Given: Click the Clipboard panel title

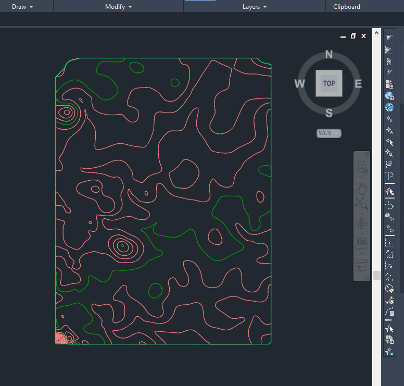Looking at the screenshot, I should (x=347, y=7).
